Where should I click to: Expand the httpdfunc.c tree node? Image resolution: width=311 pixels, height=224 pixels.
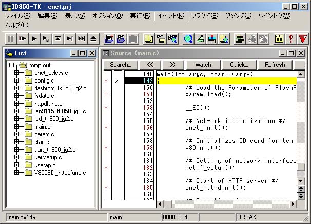coord(16,104)
